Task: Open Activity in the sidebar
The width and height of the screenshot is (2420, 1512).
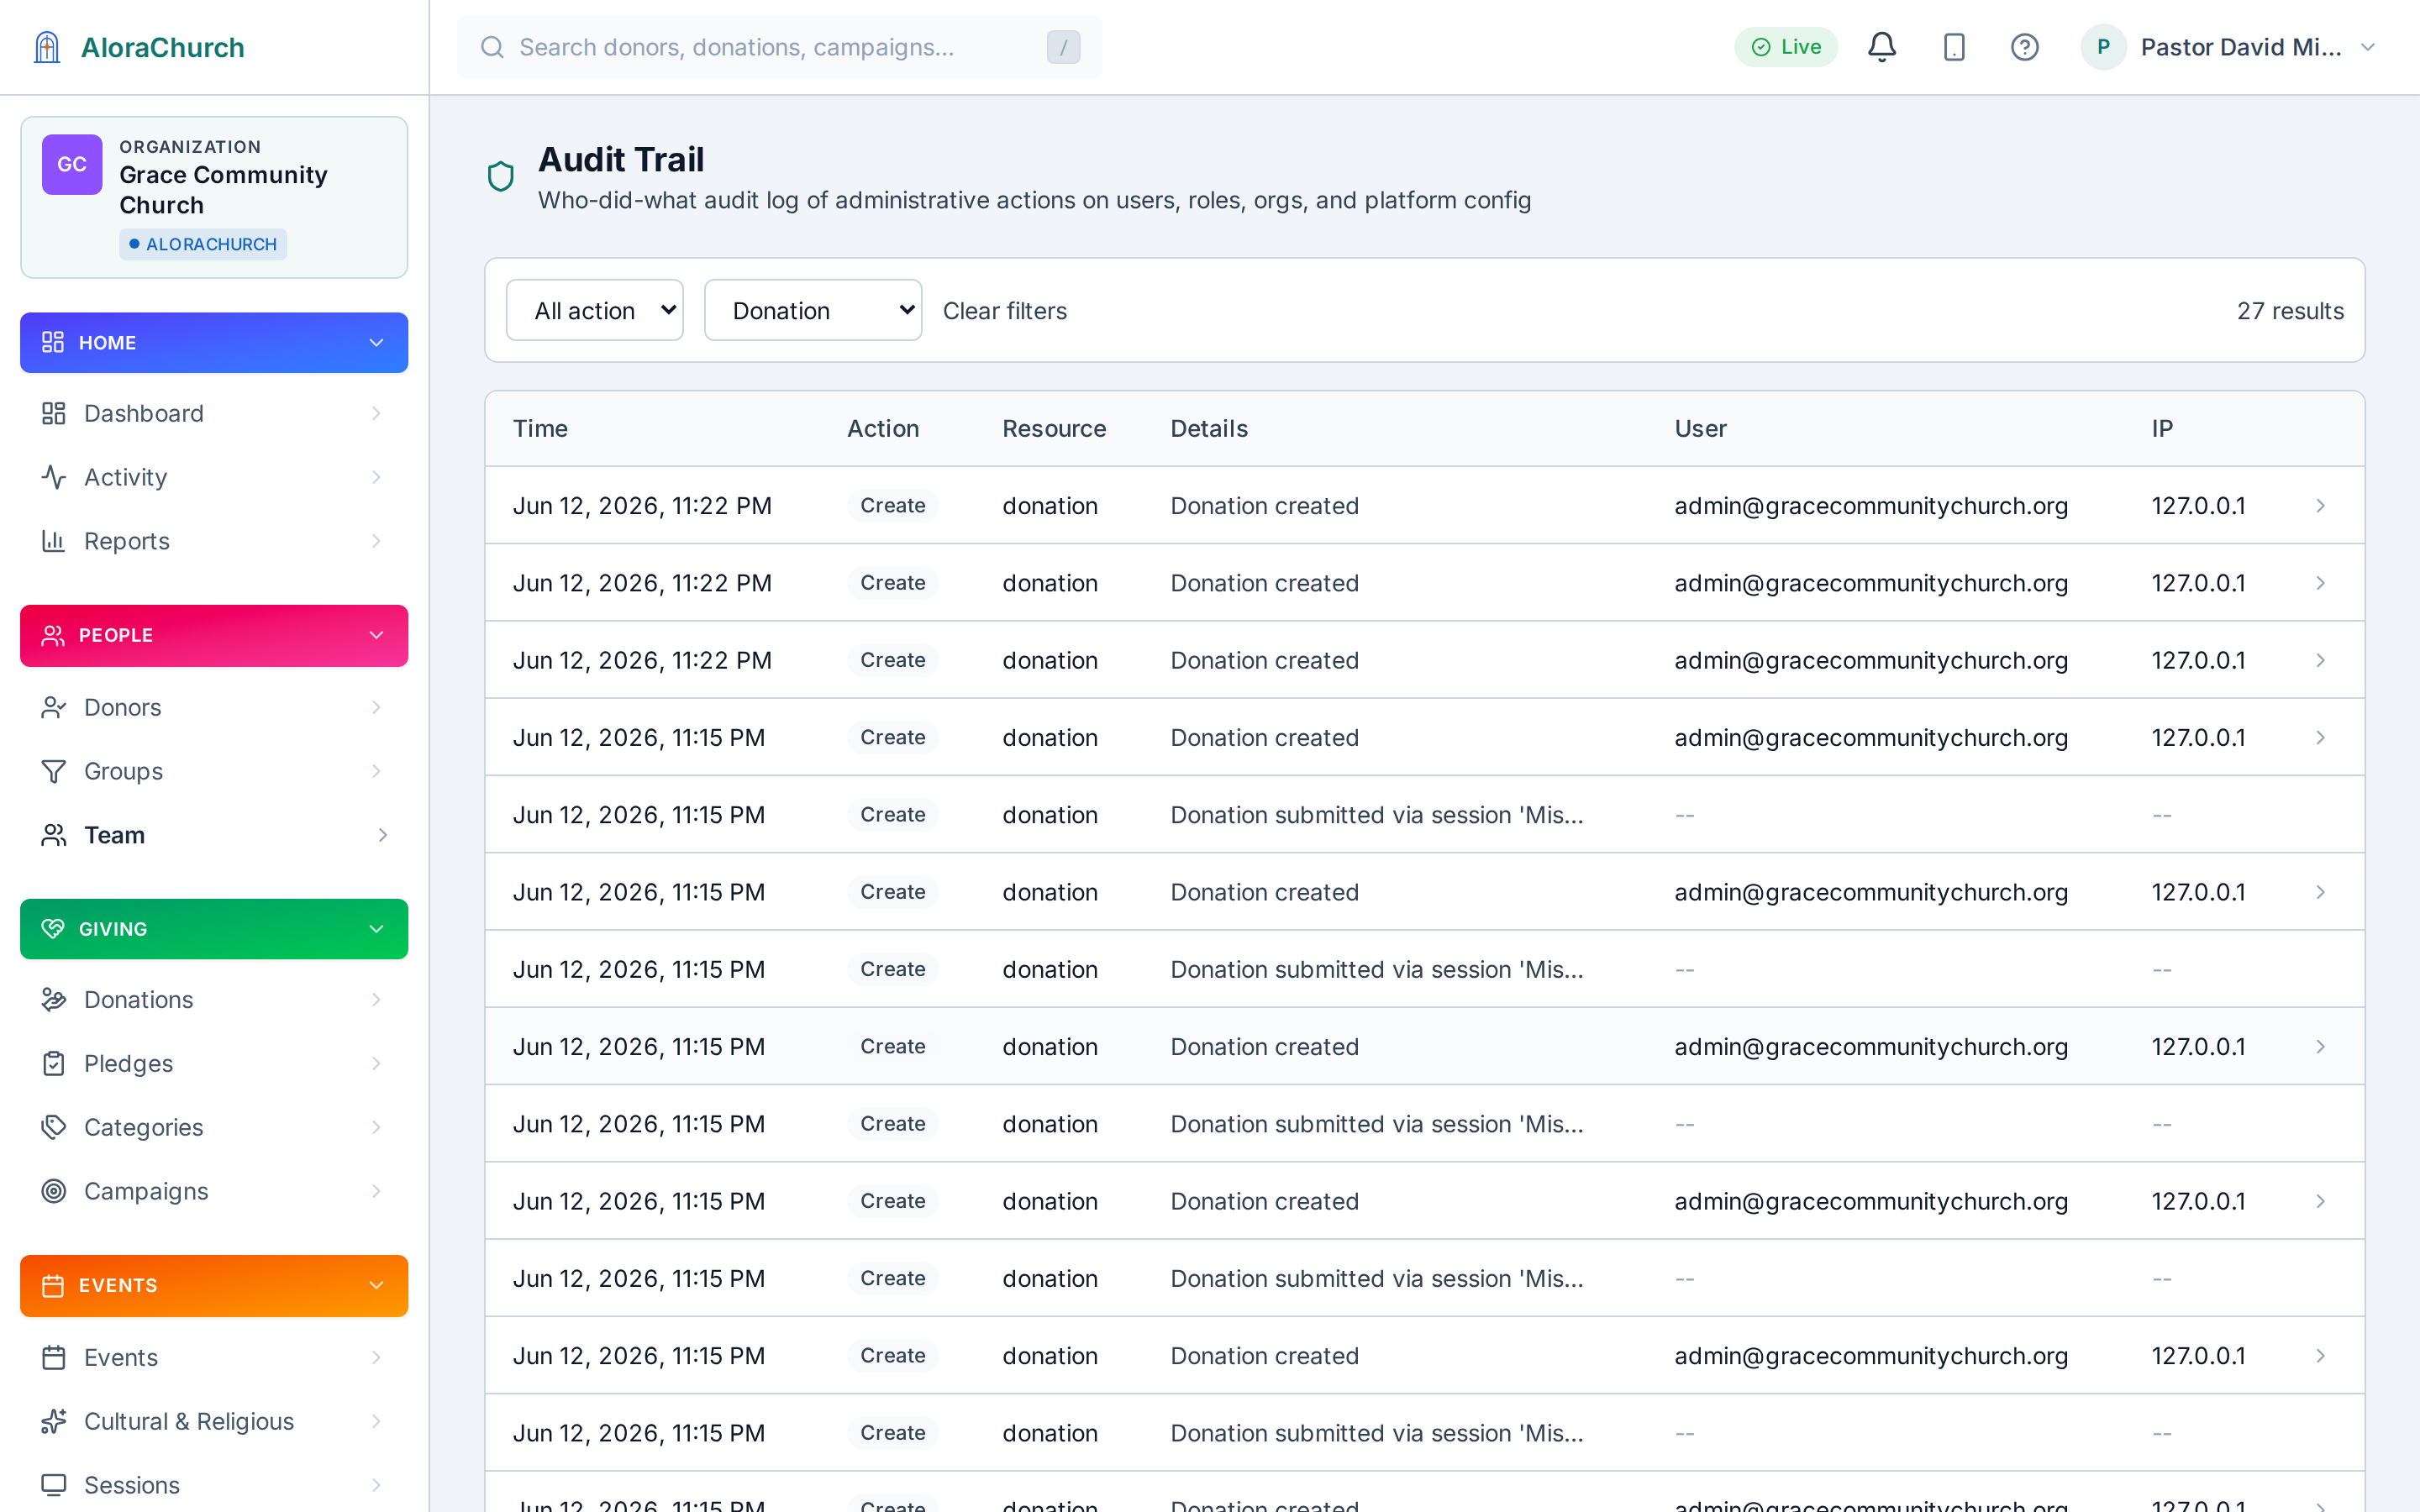Action: point(214,477)
